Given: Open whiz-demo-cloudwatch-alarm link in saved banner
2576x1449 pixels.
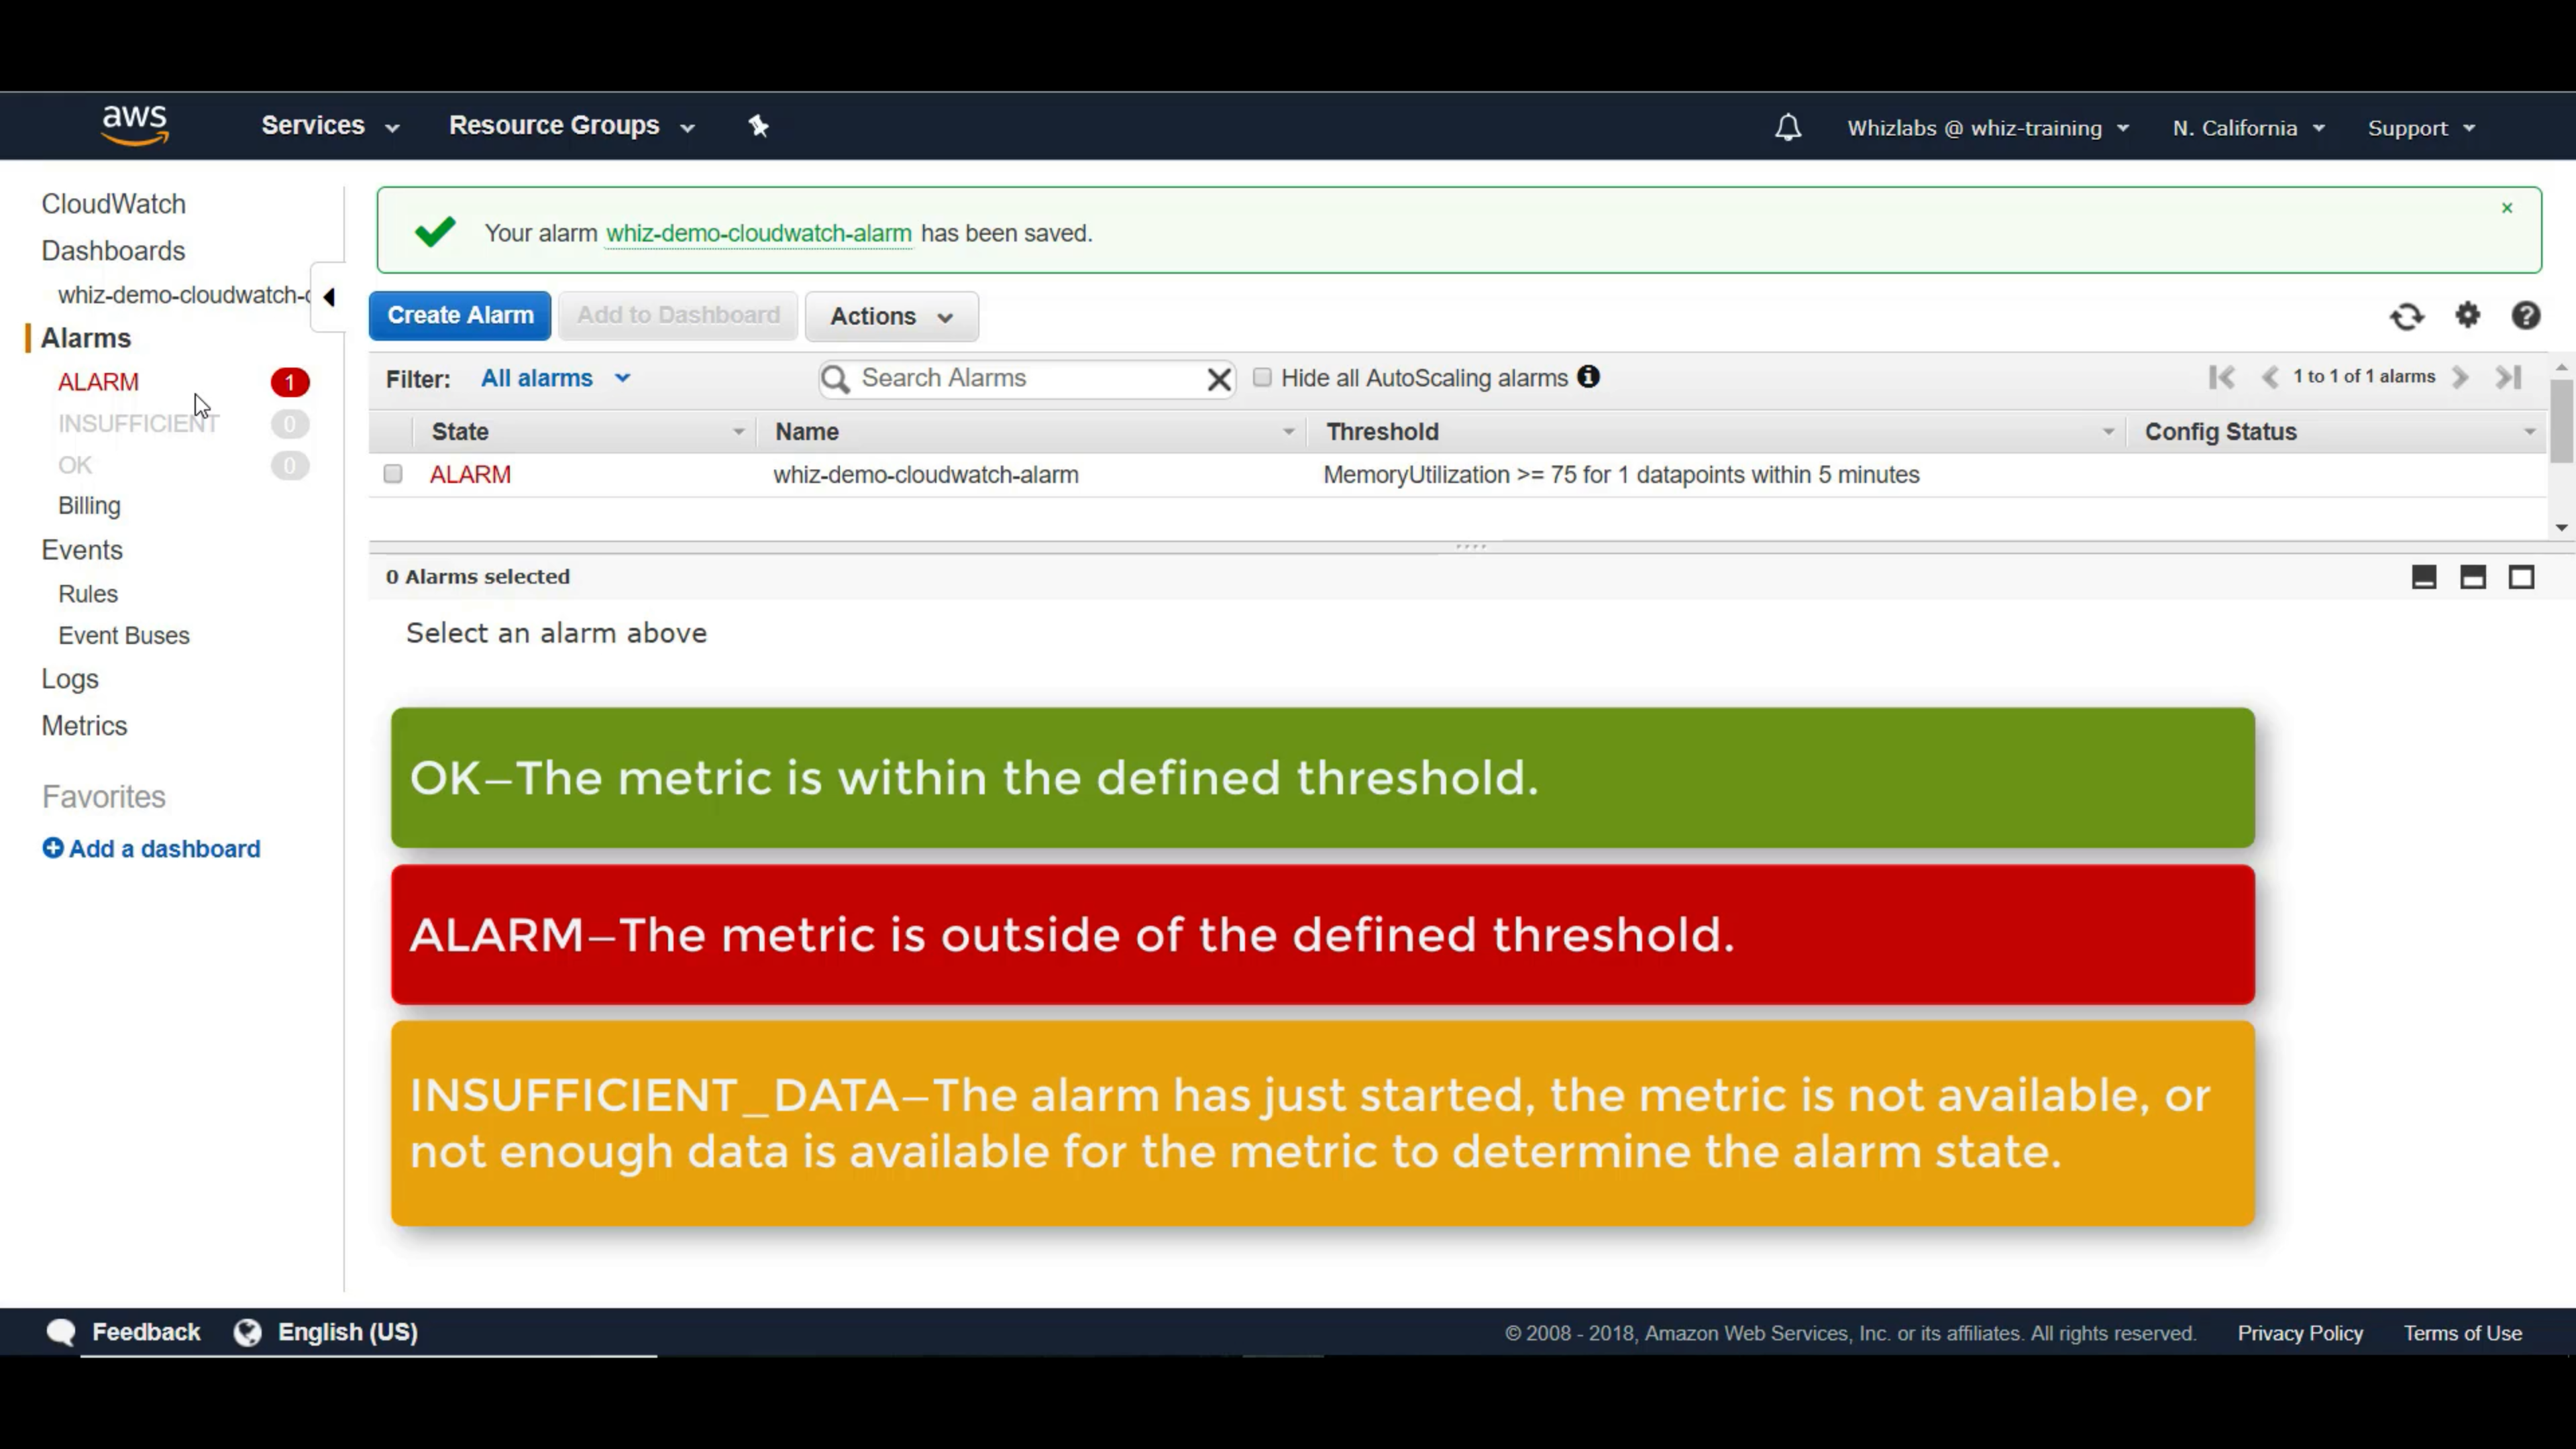Looking at the screenshot, I should click(758, 233).
